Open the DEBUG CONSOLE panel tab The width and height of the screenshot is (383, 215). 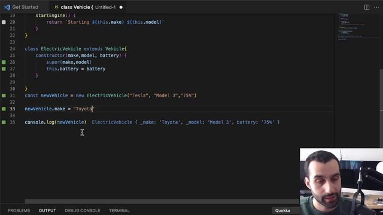(x=83, y=210)
